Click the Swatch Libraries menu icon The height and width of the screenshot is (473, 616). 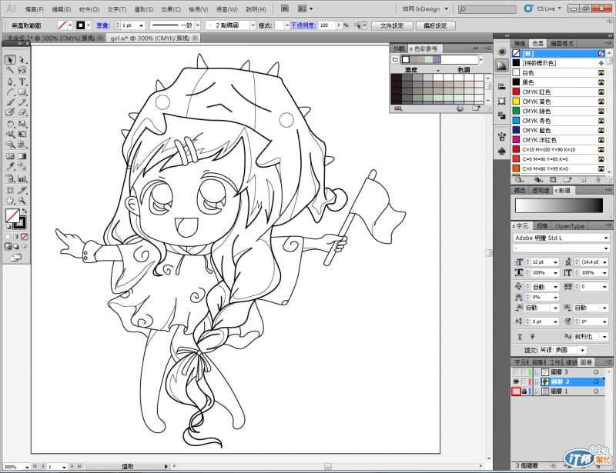[x=518, y=180]
